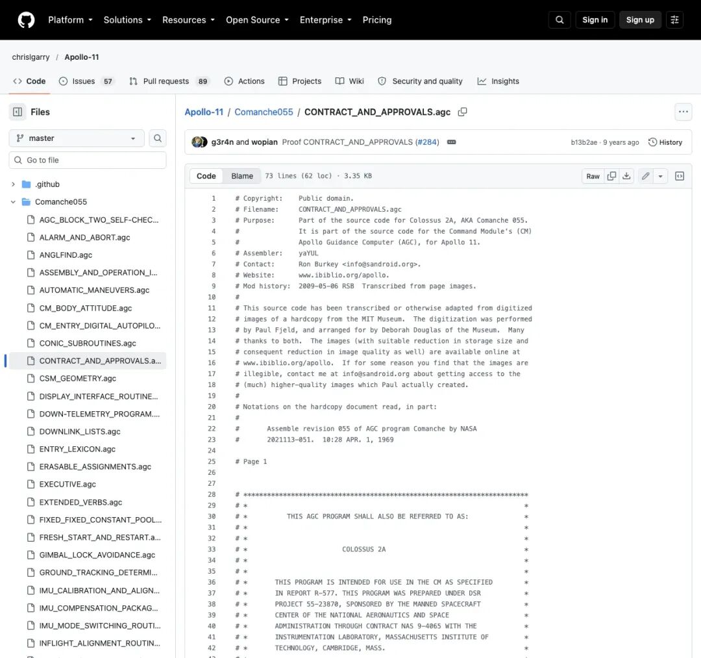
Task: Open the Platform menu
Action: [x=70, y=19]
